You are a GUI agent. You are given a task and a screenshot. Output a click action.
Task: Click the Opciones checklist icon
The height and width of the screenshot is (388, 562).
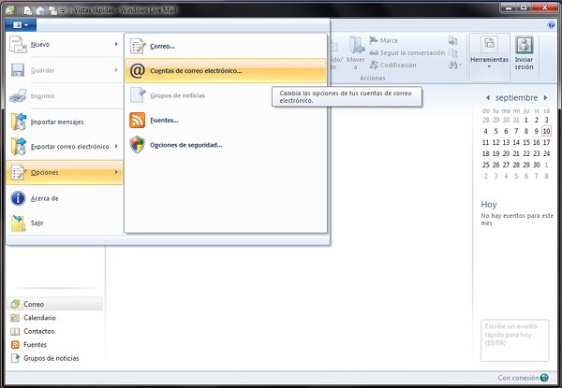click(18, 172)
